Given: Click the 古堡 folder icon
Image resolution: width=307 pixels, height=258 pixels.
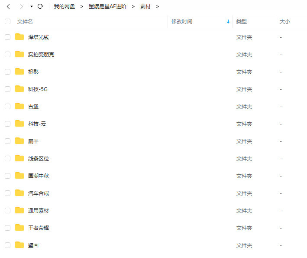Looking at the screenshot, I should pyautogui.click(x=19, y=106).
